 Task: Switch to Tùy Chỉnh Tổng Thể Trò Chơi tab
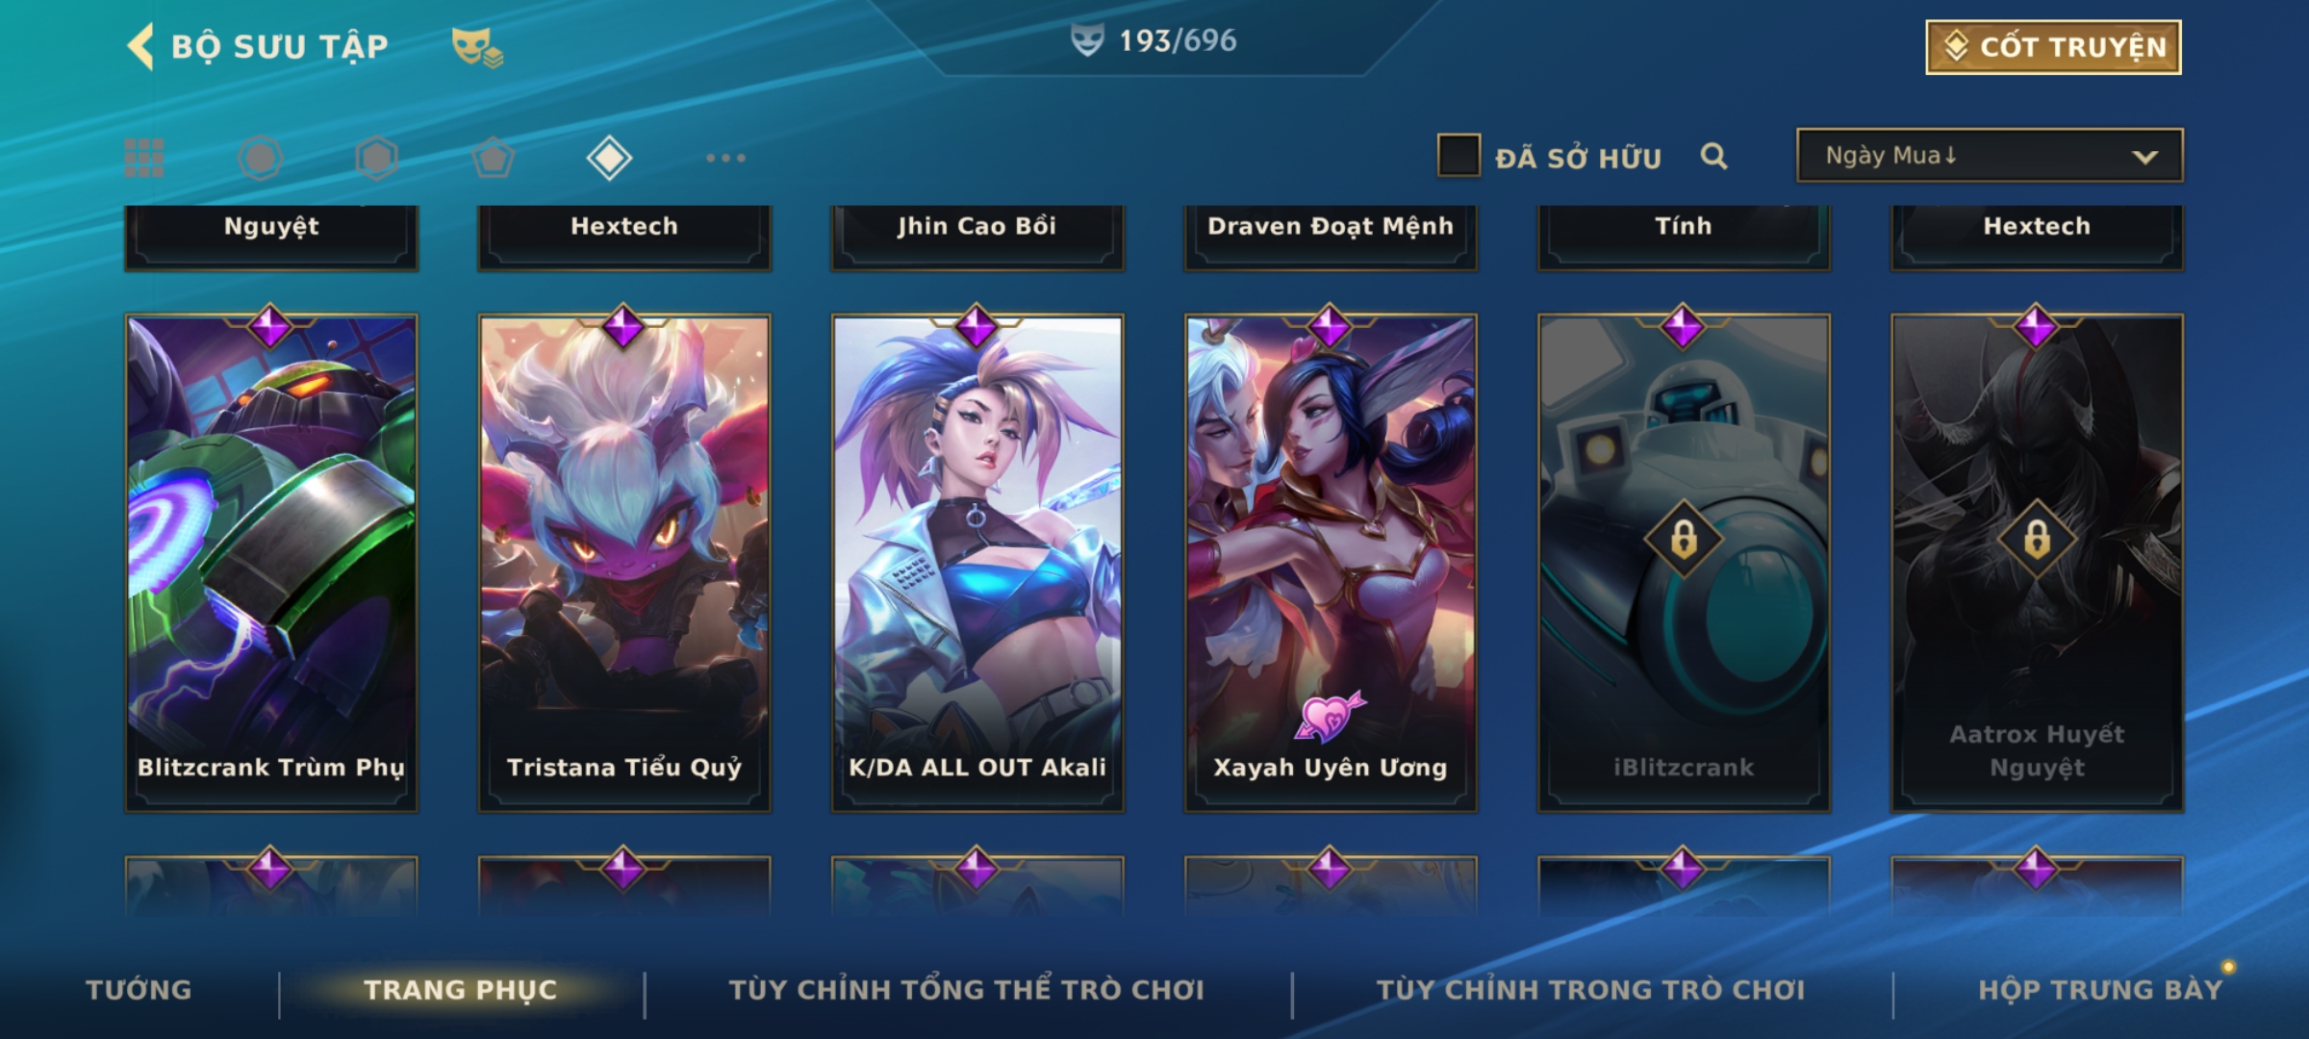click(x=966, y=990)
